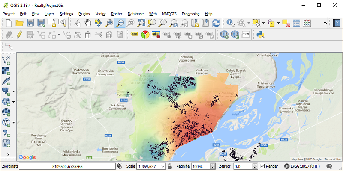Screen dimensions: 343x171
Task: Click the Coordinate input field
Action: point(67,166)
